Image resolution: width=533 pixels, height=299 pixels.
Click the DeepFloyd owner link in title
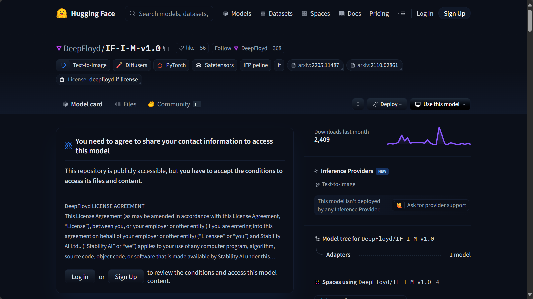pyautogui.click(x=82, y=48)
